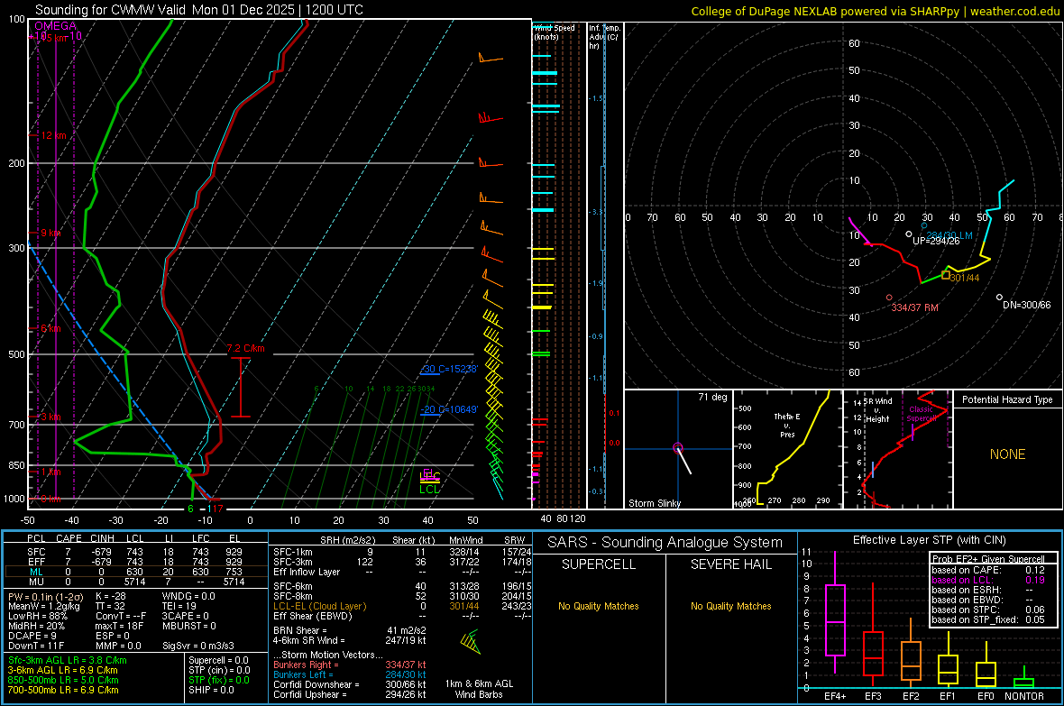This screenshot has height=706, width=1064.
Task: Click the 'SFC-3km' SRH row
Action: (x=402, y=562)
